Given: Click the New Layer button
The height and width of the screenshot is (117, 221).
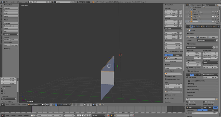Looking at the screenshot, I should coord(173,61).
